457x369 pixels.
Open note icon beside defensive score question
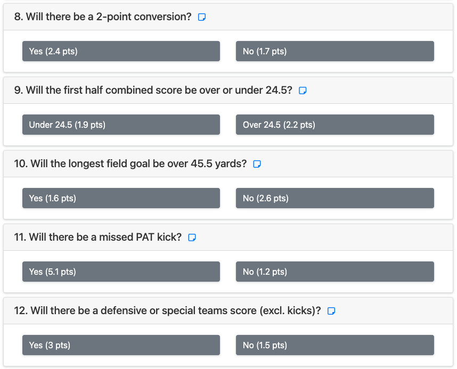pos(331,311)
